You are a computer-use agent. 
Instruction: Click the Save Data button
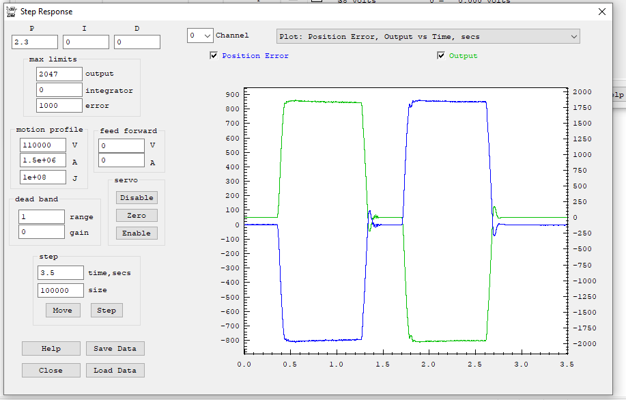pos(115,348)
